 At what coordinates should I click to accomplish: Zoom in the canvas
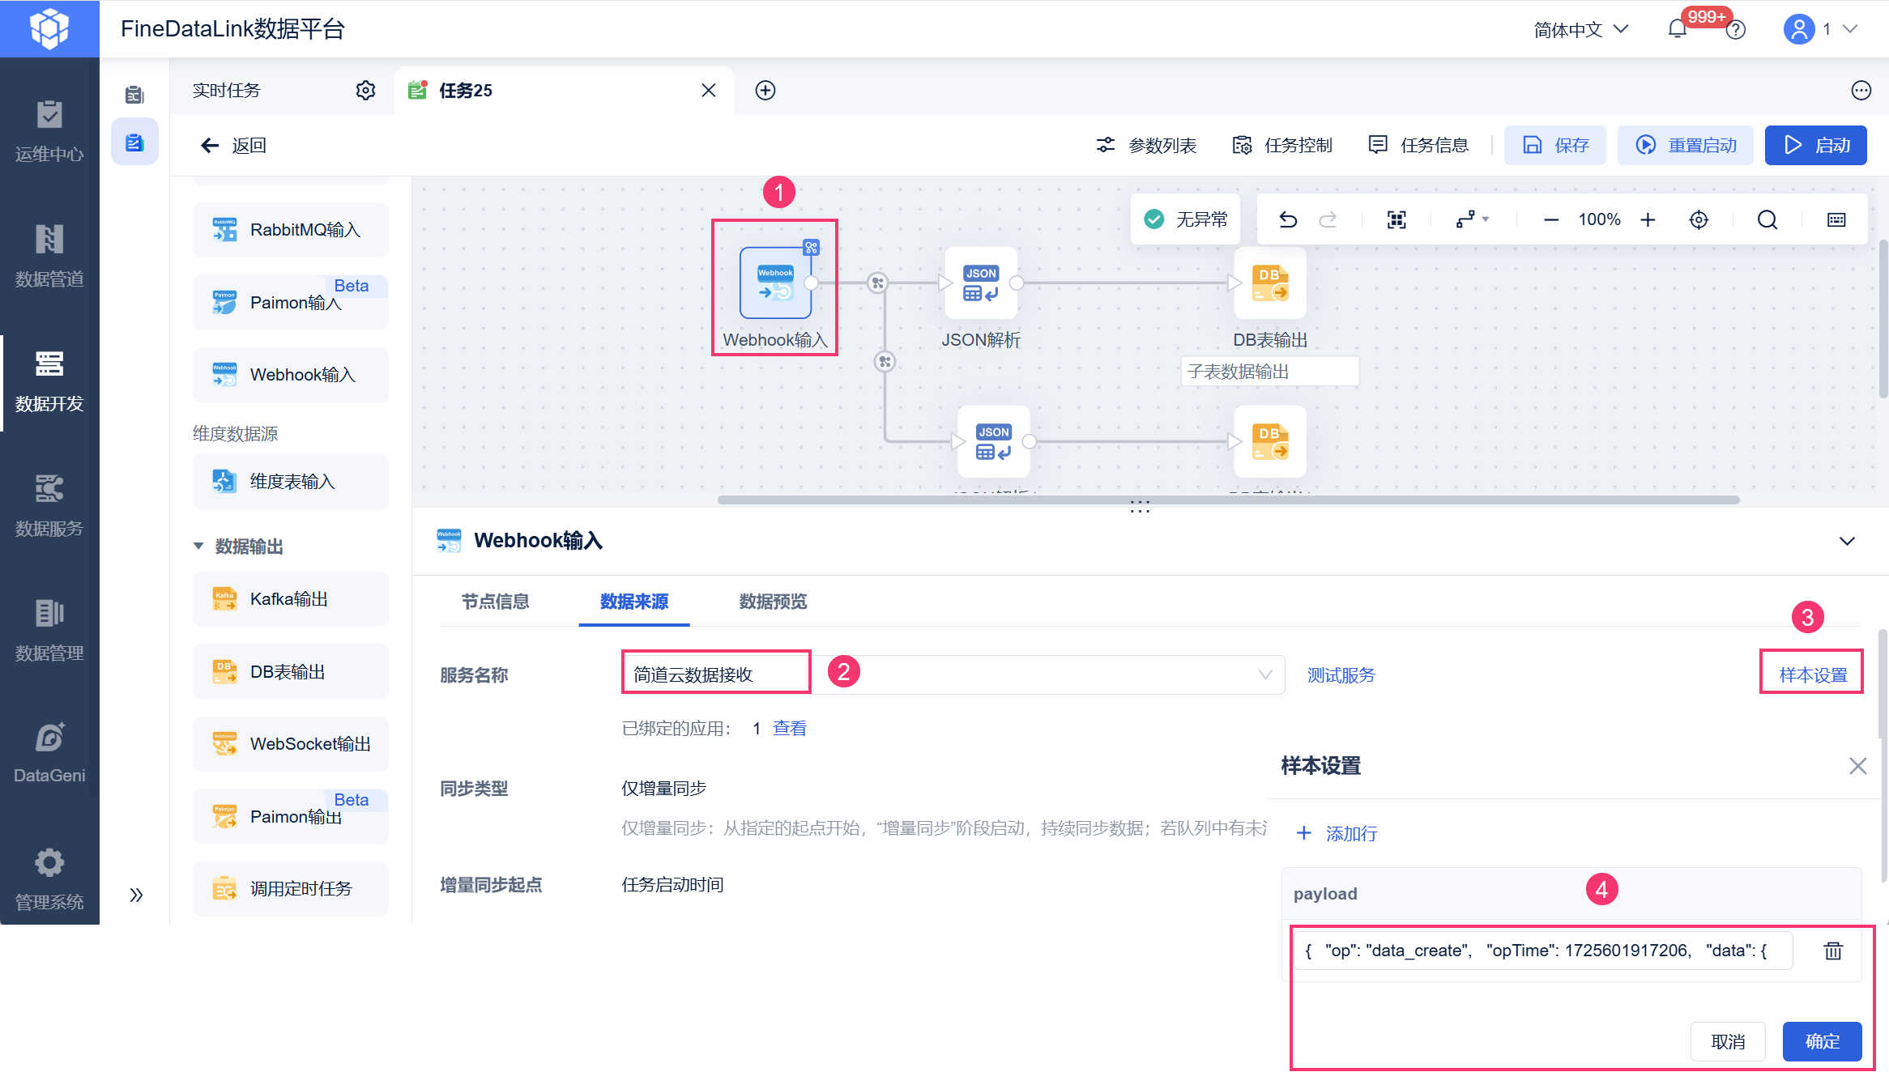1648,219
